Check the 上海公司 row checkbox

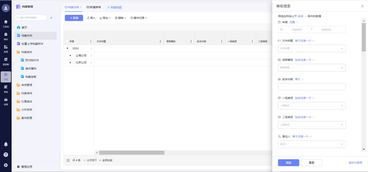(x=73, y=56)
